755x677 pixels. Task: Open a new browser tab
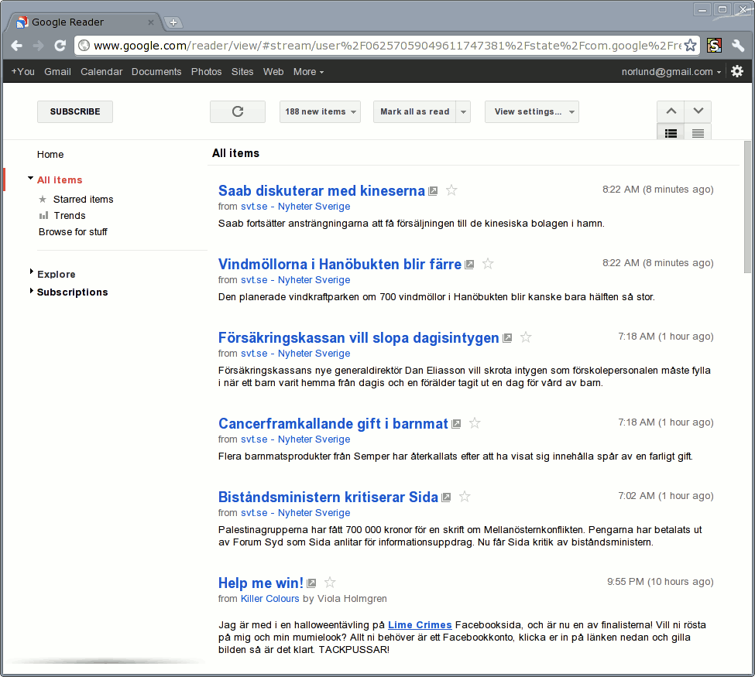tap(173, 22)
